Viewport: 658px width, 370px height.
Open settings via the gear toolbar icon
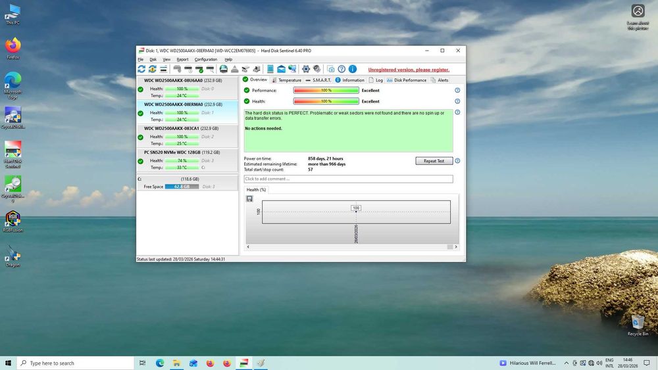click(x=306, y=69)
